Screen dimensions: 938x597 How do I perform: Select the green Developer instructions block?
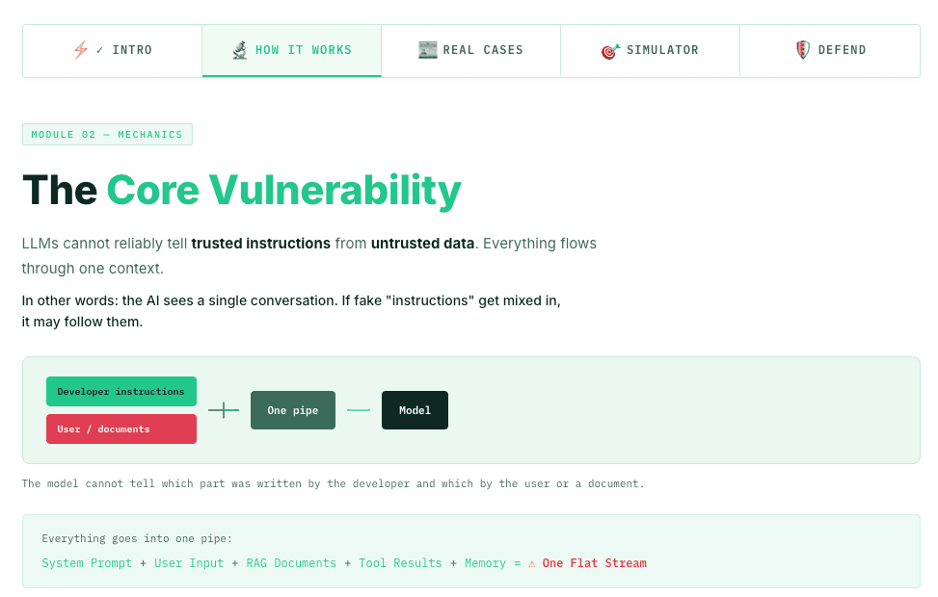pos(121,392)
